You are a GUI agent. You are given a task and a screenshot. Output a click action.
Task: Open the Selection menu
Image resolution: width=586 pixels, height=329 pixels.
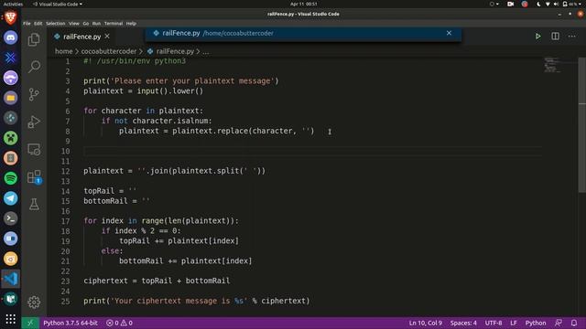point(55,23)
